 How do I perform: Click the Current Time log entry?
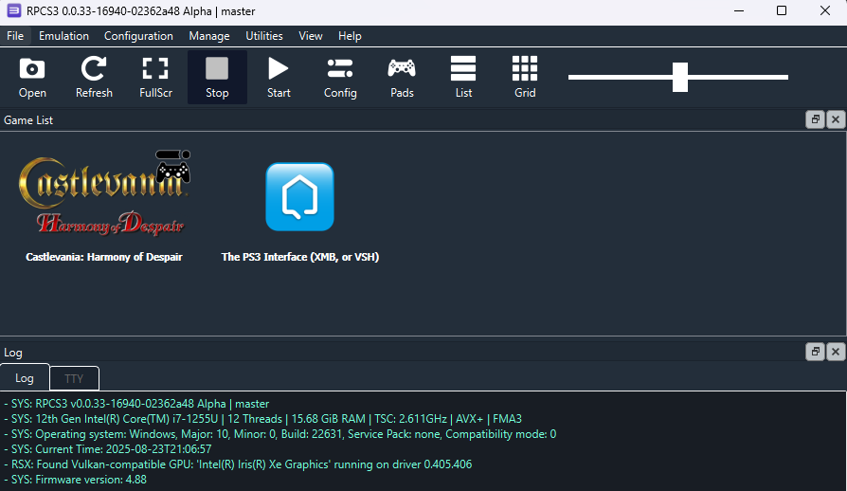tap(108, 449)
